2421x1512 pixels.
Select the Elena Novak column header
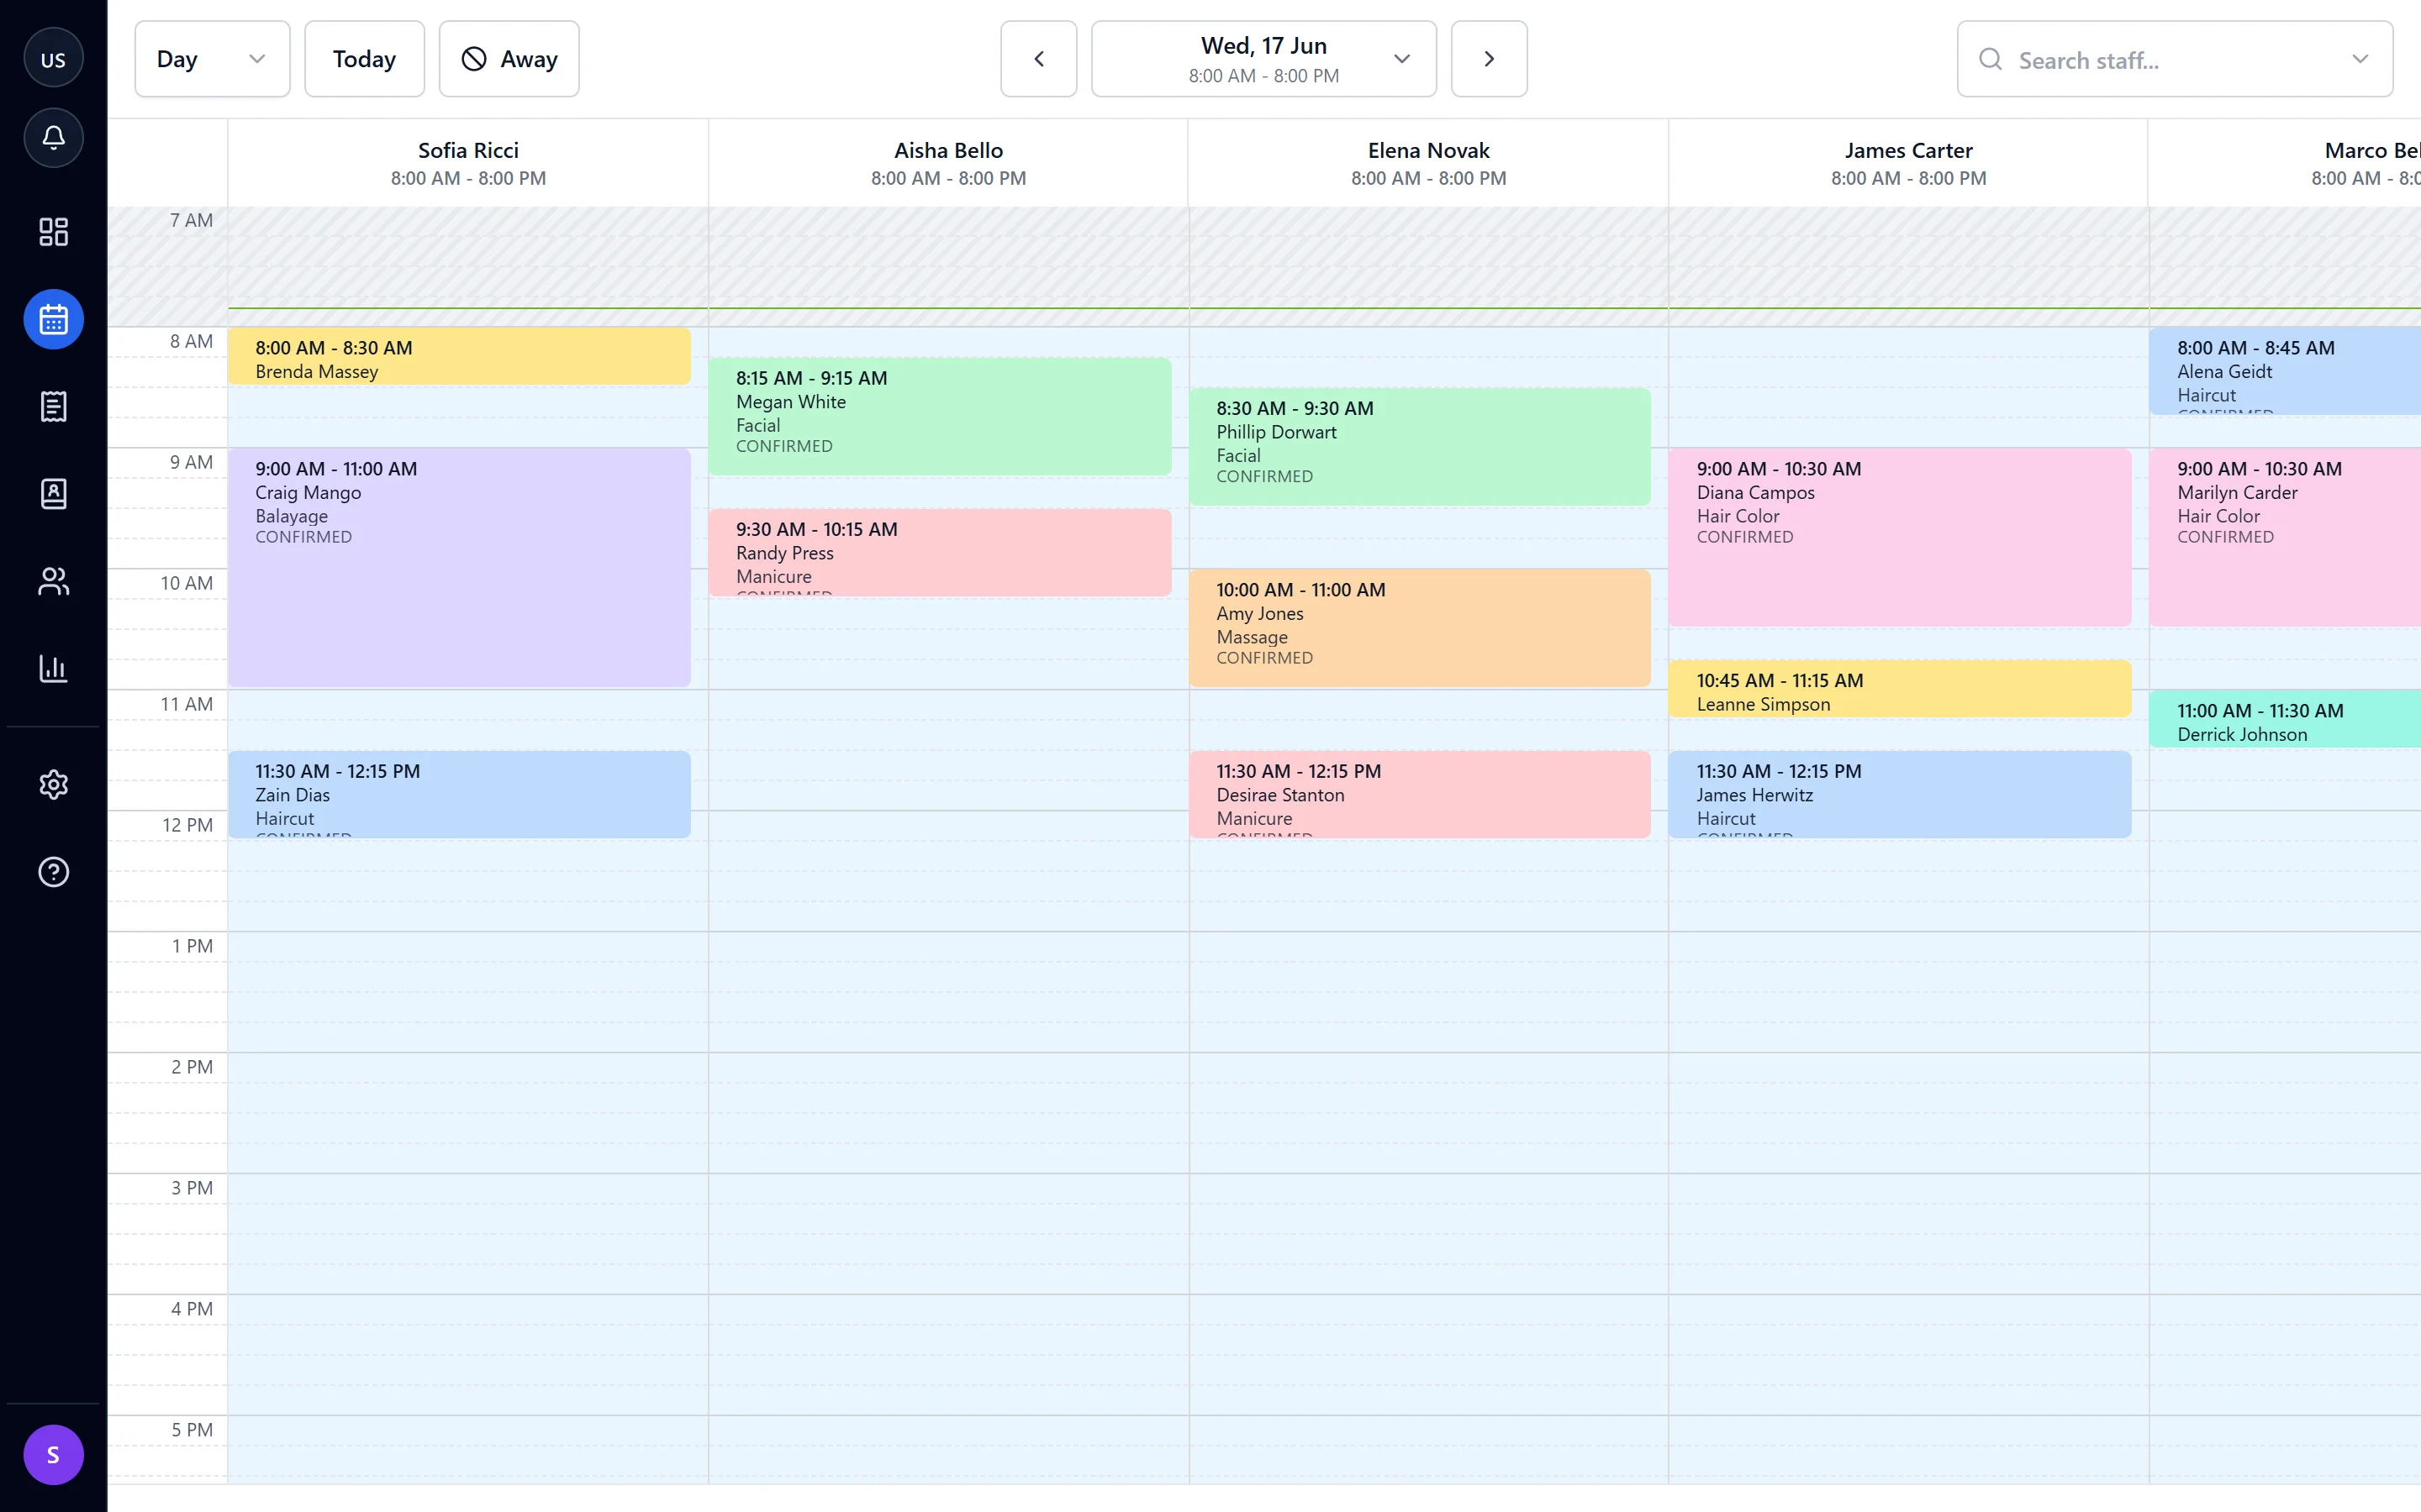click(x=1428, y=163)
